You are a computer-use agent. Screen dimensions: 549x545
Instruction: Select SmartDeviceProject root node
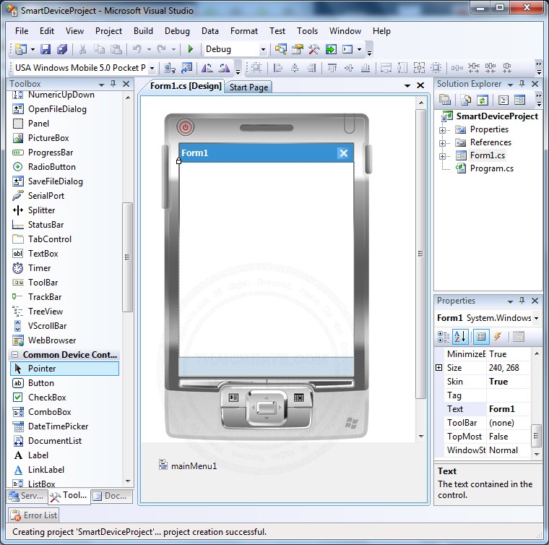[x=497, y=116]
